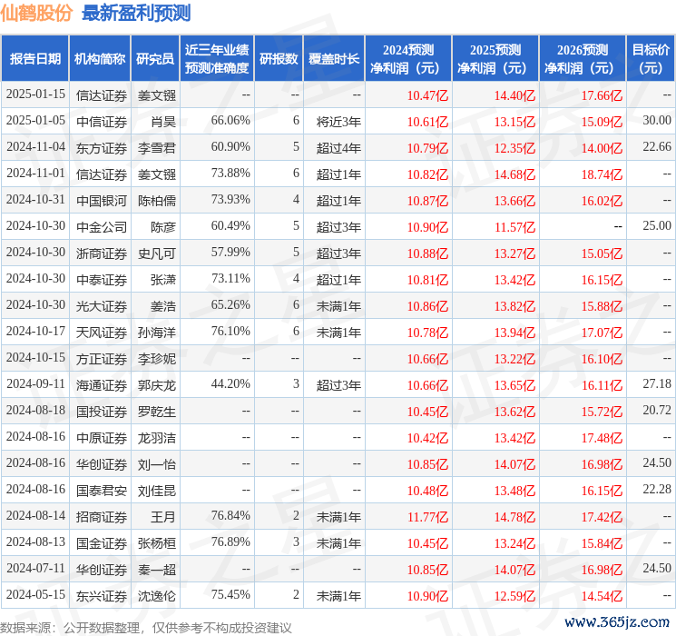Select the 2025-01-15 report date cell
The width and height of the screenshot is (676, 636).
pyautogui.click(x=35, y=94)
